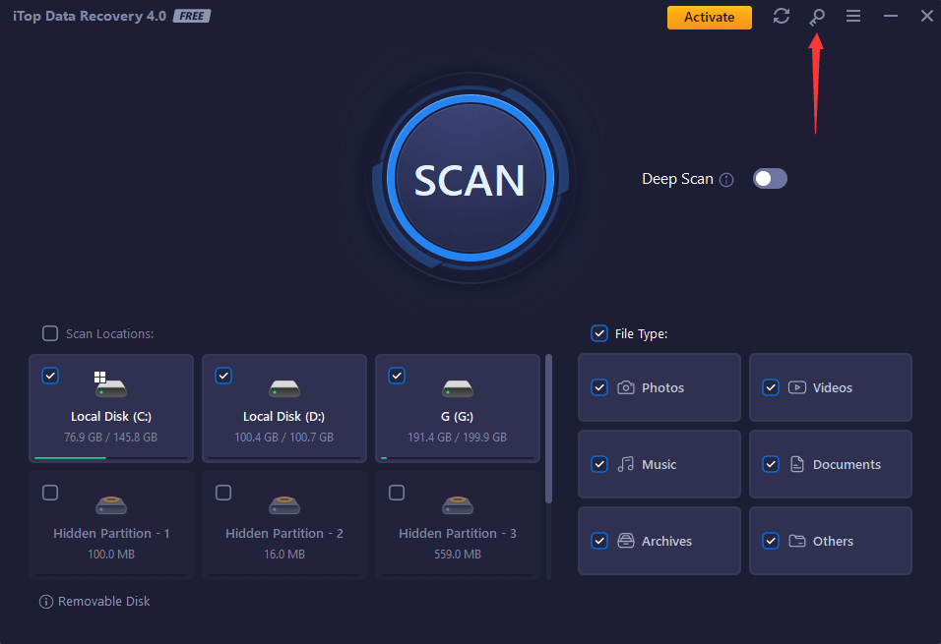Click the Photos camera icon

tap(627, 387)
